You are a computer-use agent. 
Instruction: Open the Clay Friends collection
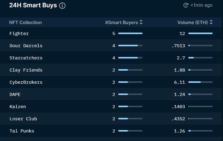(26, 70)
